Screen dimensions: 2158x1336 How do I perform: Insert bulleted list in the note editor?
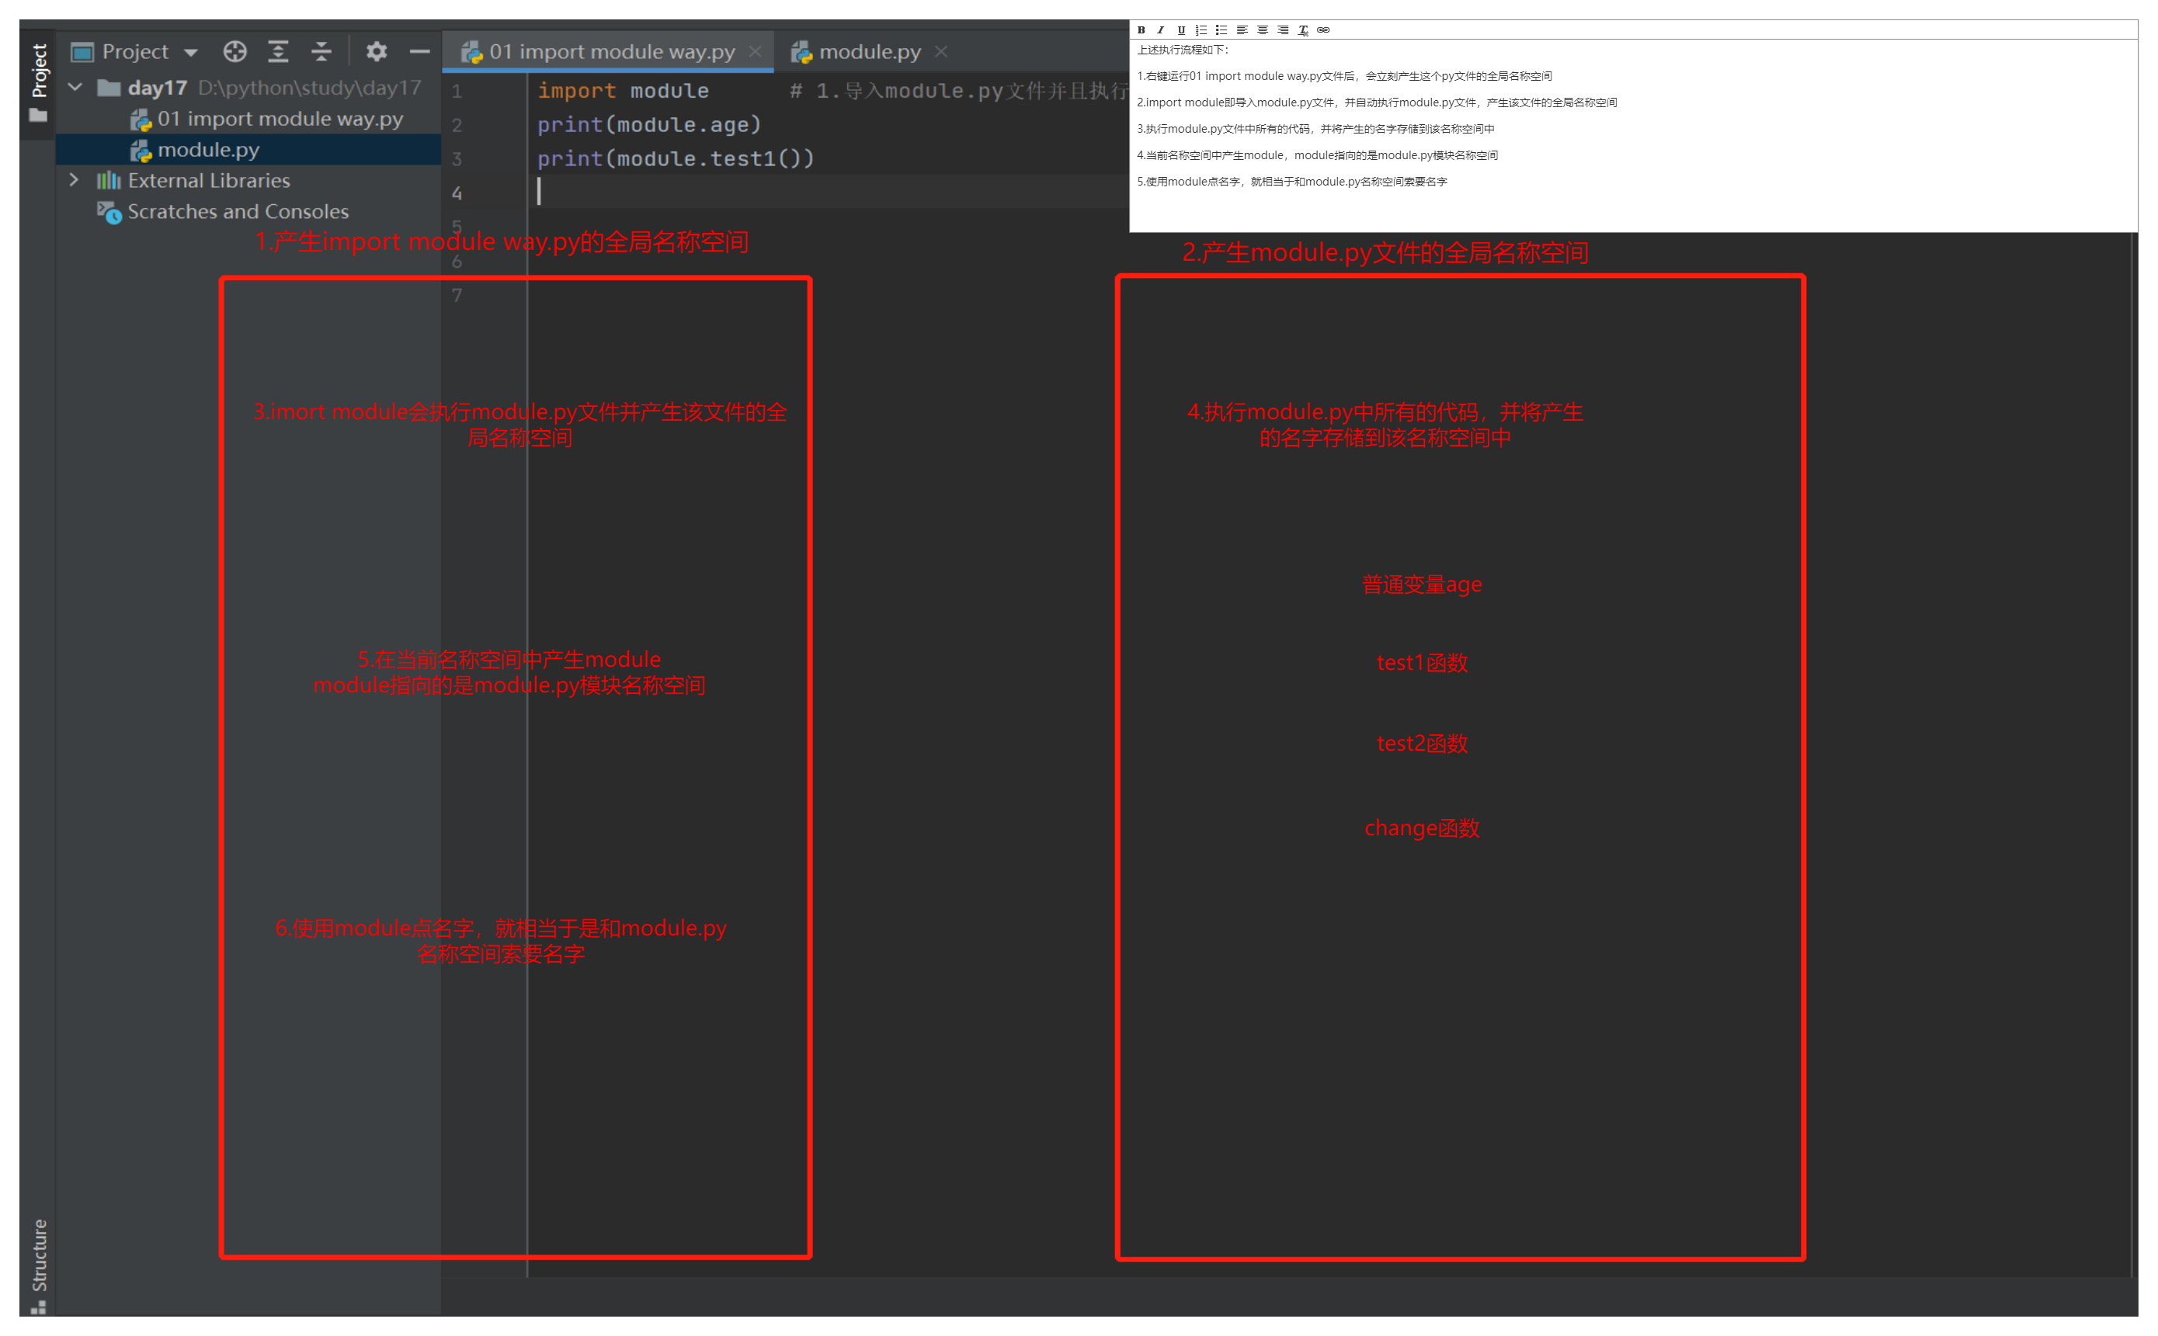click(x=1221, y=30)
